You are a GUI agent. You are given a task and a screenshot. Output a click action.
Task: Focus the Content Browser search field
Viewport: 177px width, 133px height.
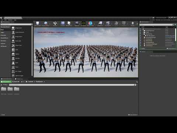72,85
